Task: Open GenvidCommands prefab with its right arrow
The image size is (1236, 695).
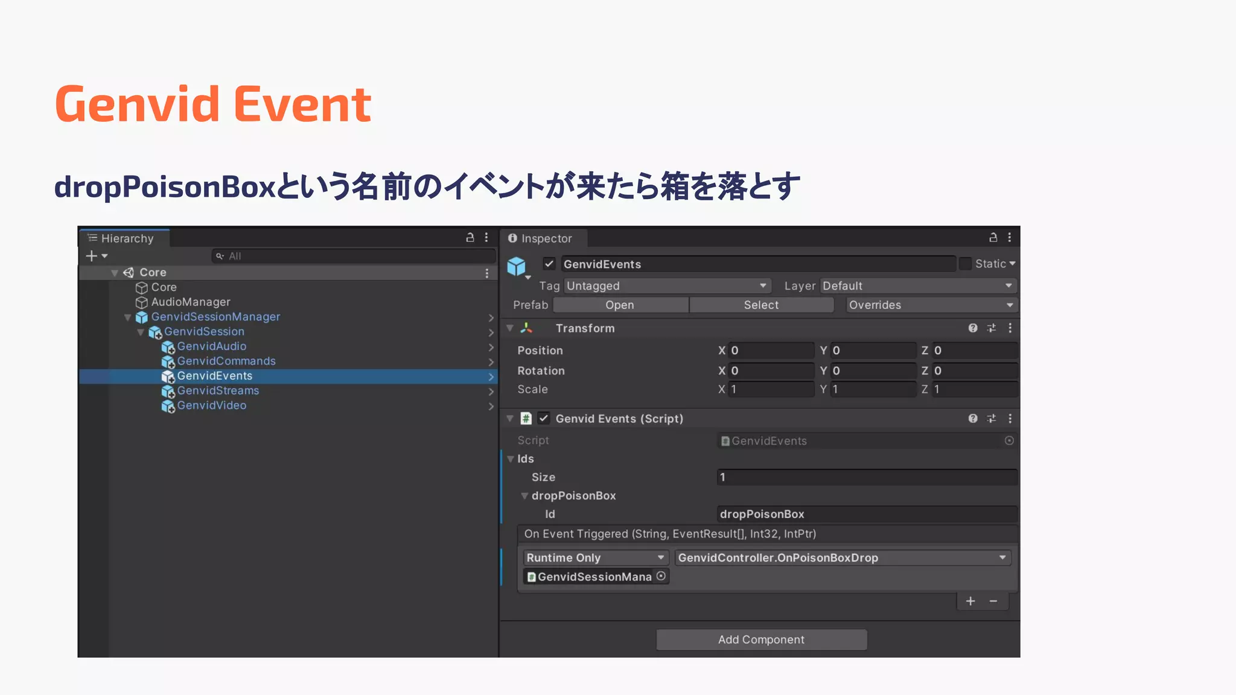Action: click(x=491, y=362)
